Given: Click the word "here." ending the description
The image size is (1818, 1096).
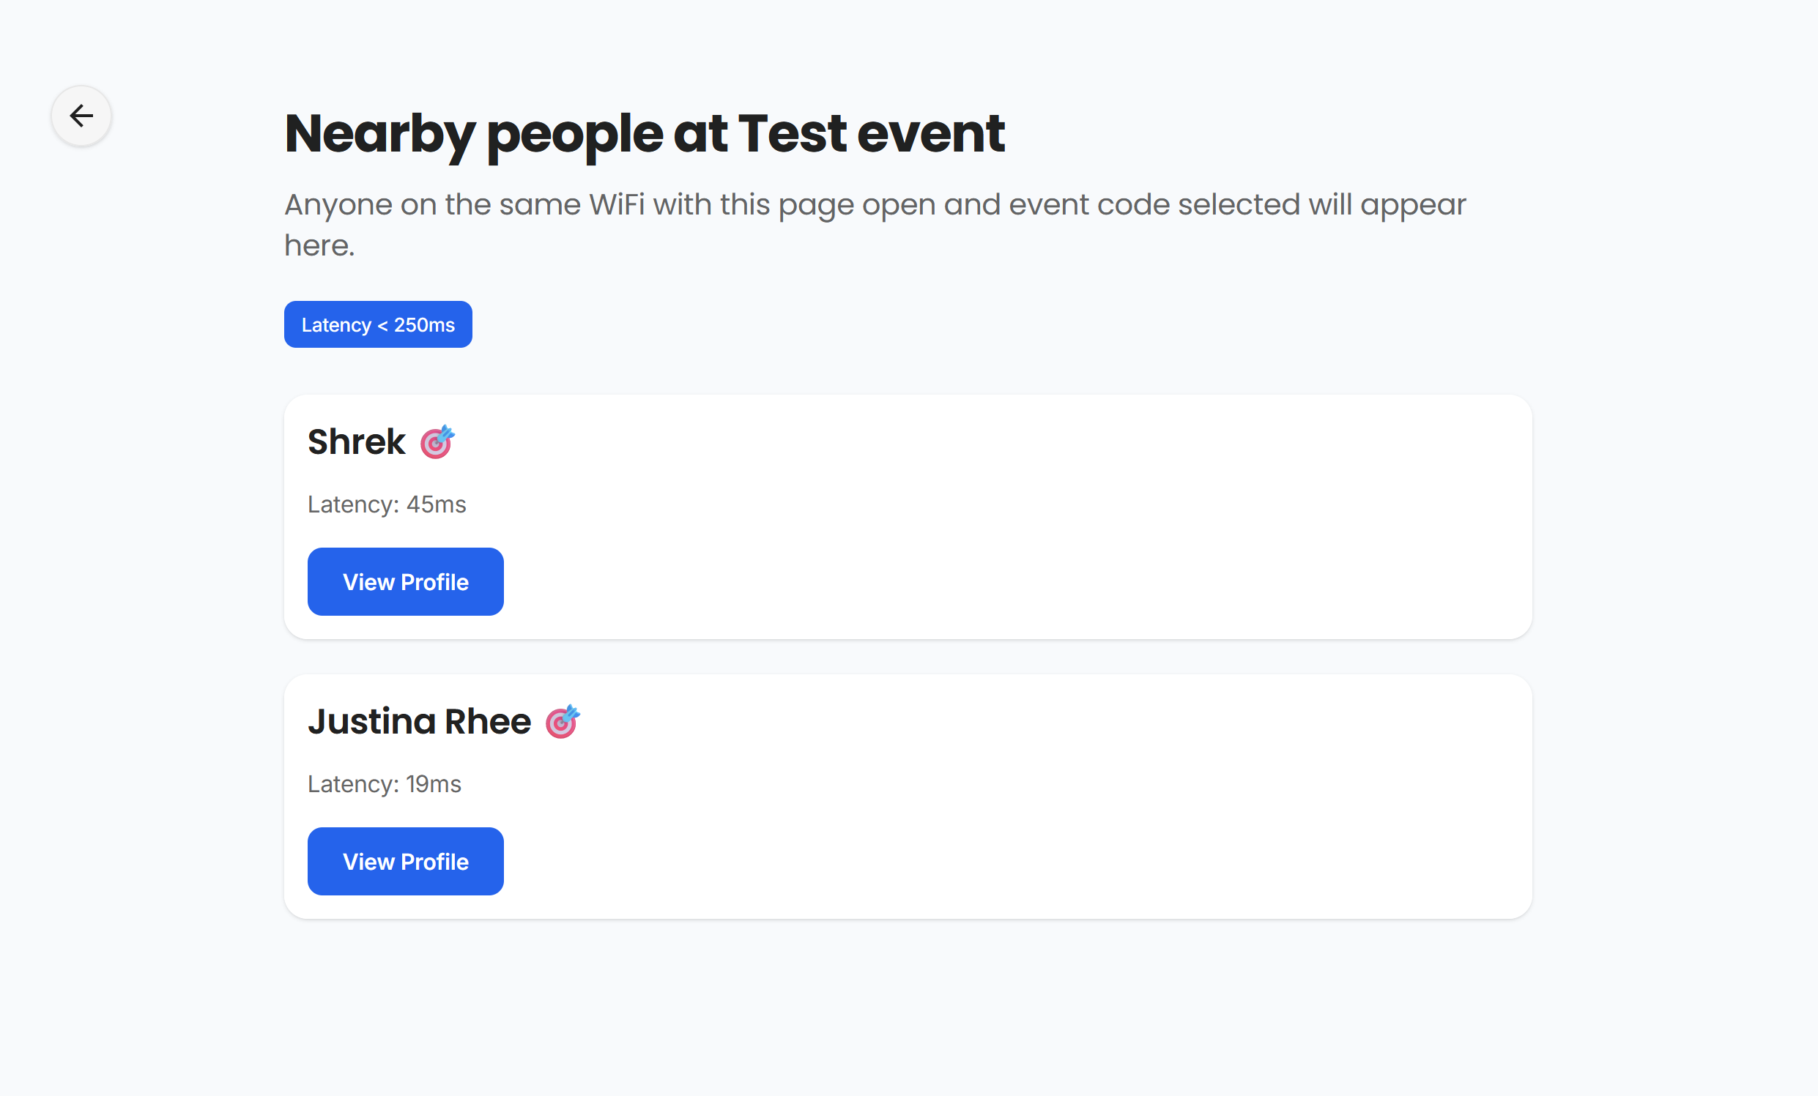Looking at the screenshot, I should pyautogui.click(x=319, y=245).
